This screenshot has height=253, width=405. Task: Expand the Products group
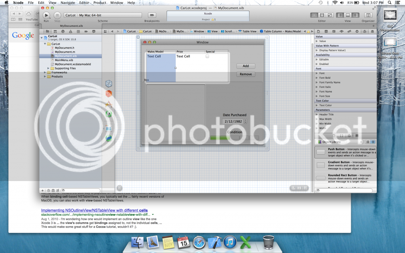[45, 77]
